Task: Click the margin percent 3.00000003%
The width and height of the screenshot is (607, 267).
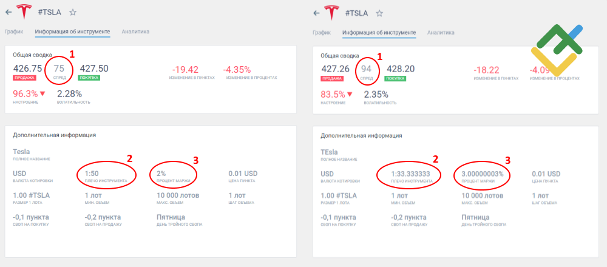Action: [x=483, y=174]
